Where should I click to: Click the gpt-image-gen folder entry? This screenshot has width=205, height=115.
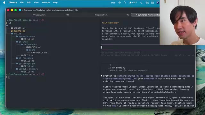point(27,64)
